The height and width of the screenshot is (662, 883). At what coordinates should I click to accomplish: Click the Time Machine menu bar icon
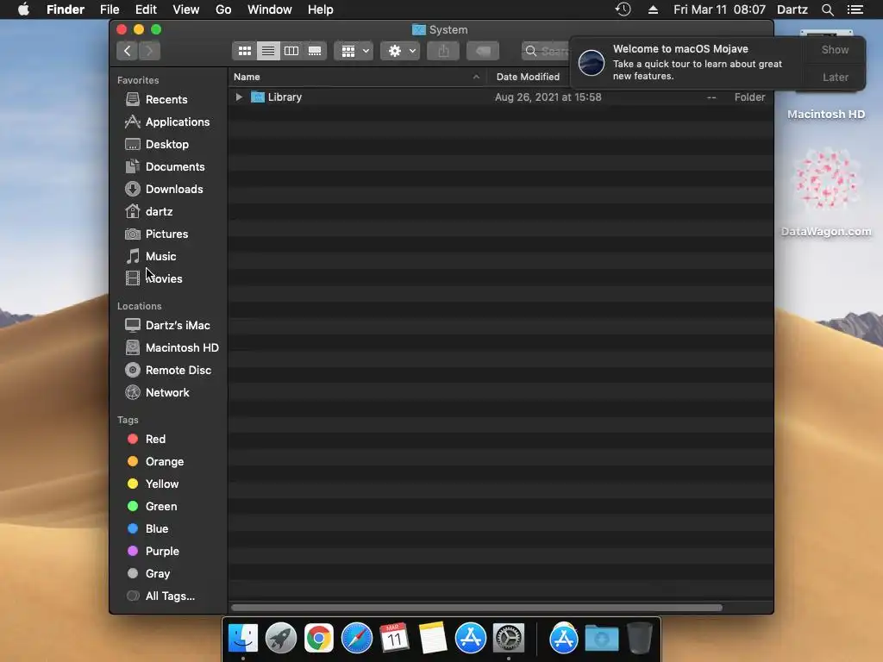[623, 9]
